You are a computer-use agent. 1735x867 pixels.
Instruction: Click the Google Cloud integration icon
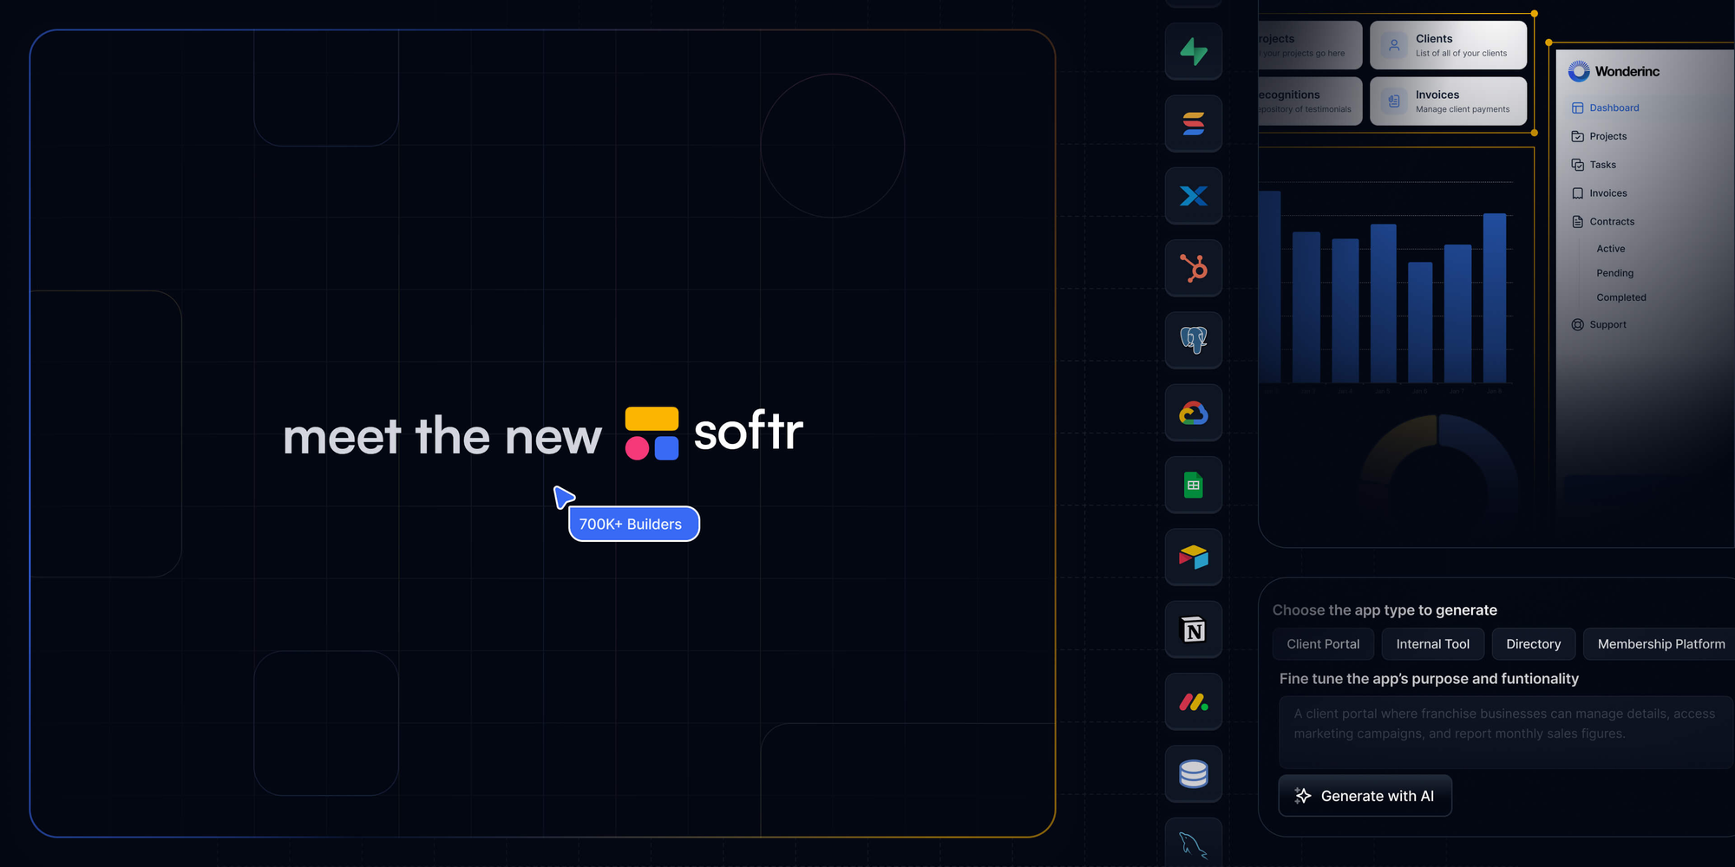click(x=1193, y=413)
